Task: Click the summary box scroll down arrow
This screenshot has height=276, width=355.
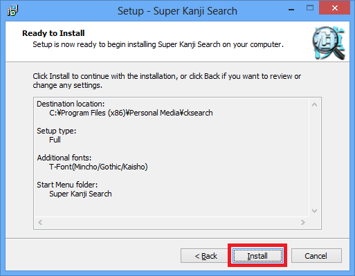Action: [x=314, y=211]
